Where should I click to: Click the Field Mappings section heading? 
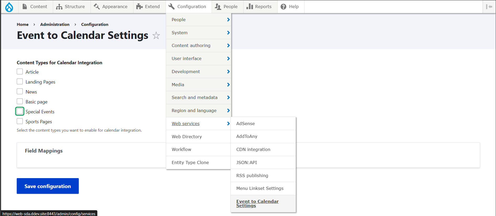(44, 151)
